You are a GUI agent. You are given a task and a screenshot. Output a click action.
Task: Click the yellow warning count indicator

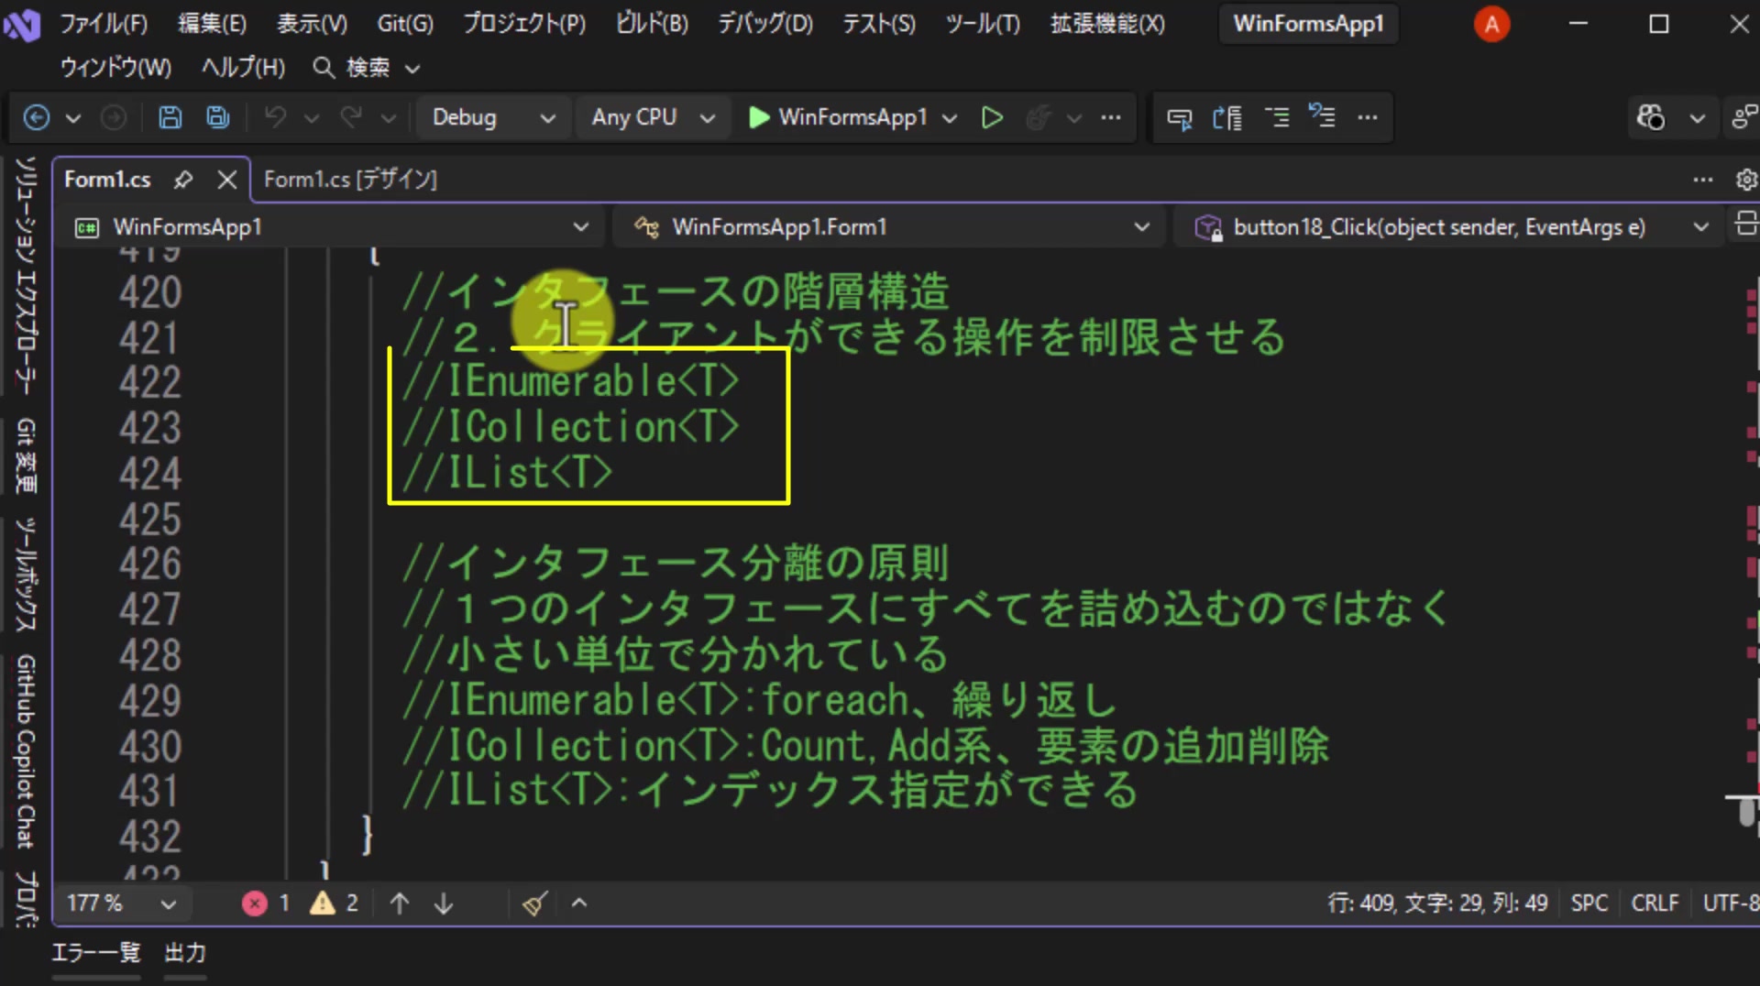coord(334,904)
